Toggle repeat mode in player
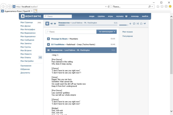 click(x=134, y=24)
